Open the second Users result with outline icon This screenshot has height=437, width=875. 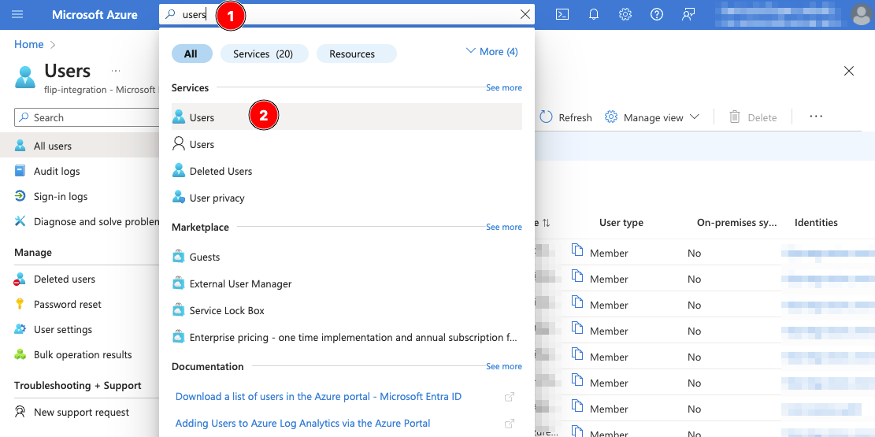pyautogui.click(x=347, y=145)
